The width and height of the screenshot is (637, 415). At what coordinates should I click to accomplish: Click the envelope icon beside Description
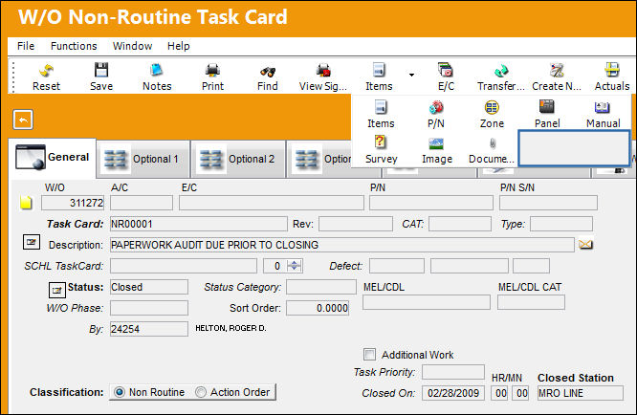585,245
